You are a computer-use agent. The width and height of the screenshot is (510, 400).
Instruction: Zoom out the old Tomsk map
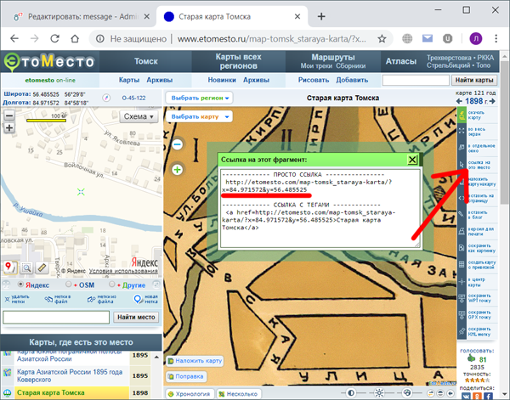[178, 144]
